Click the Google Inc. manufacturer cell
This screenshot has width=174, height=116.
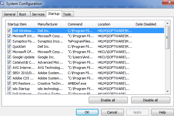click(x=46, y=57)
